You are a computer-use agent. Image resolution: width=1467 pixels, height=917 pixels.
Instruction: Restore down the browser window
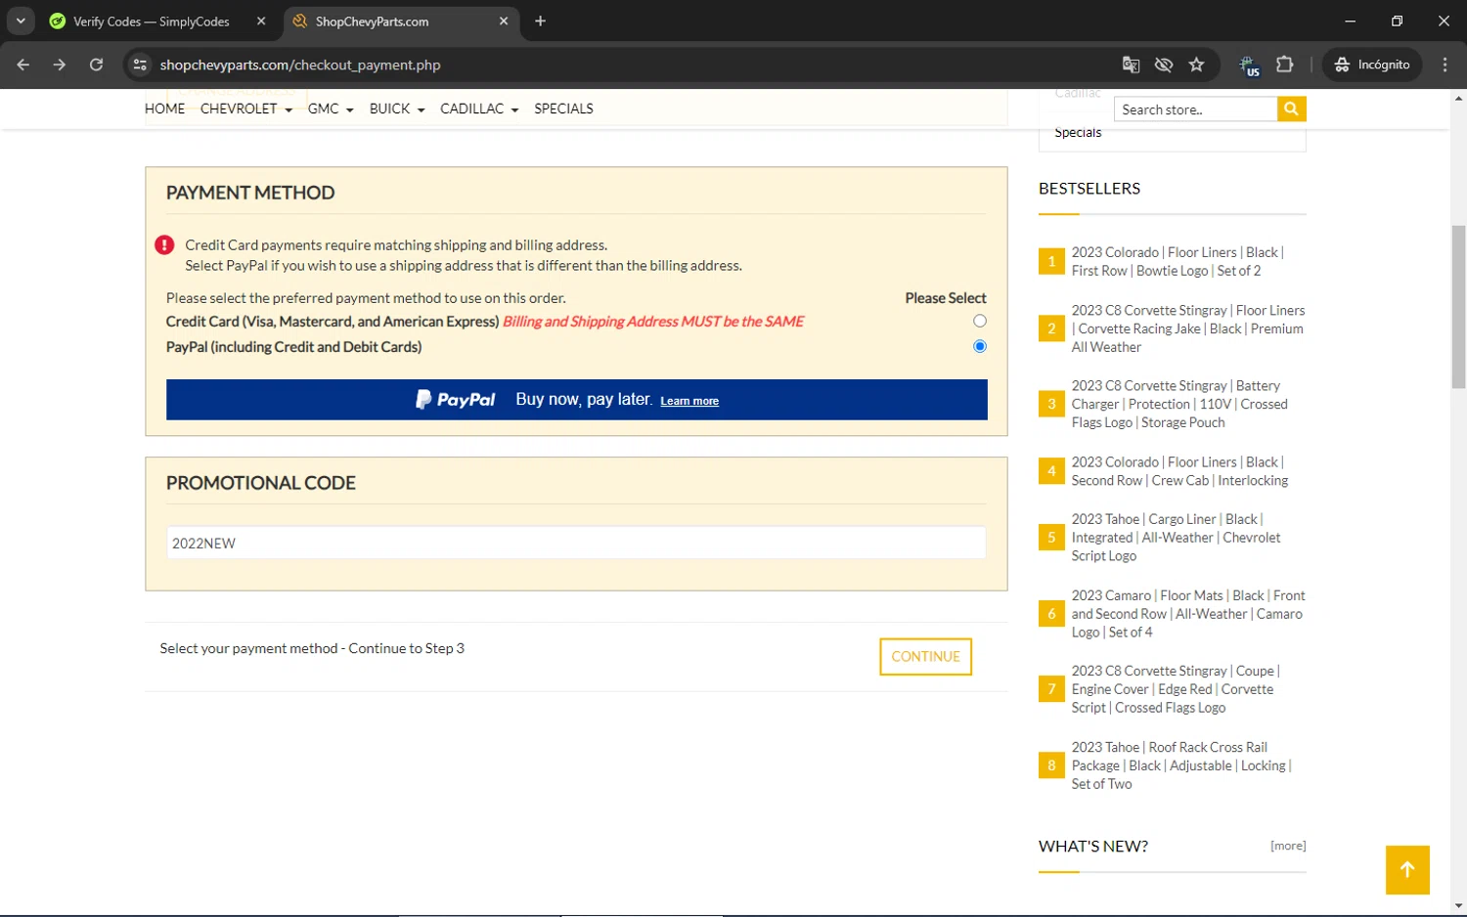pos(1397,21)
